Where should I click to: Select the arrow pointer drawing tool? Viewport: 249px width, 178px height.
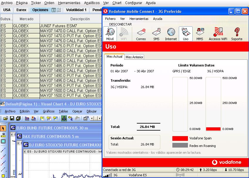pos(3,128)
